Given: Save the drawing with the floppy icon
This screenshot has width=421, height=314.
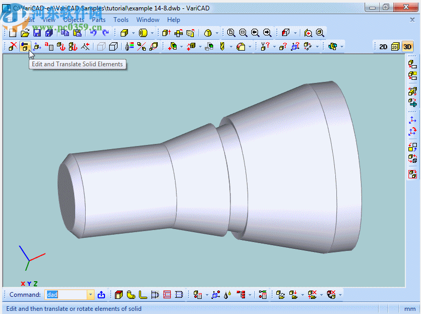Looking at the screenshot, I should (37, 33).
